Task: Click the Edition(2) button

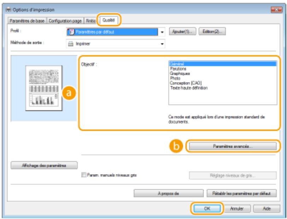Action: click(212, 31)
